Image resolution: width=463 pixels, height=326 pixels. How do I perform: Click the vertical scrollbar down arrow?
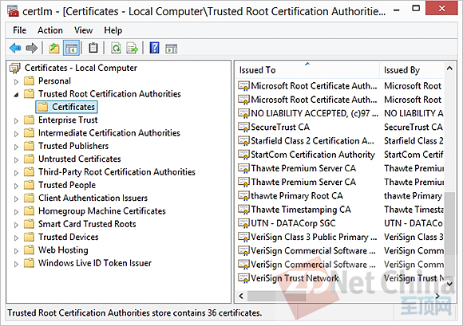pyautogui.click(x=449, y=284)
